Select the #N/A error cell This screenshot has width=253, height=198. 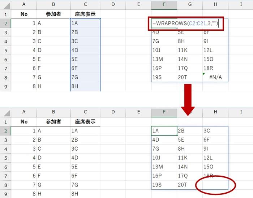(215, 77)
